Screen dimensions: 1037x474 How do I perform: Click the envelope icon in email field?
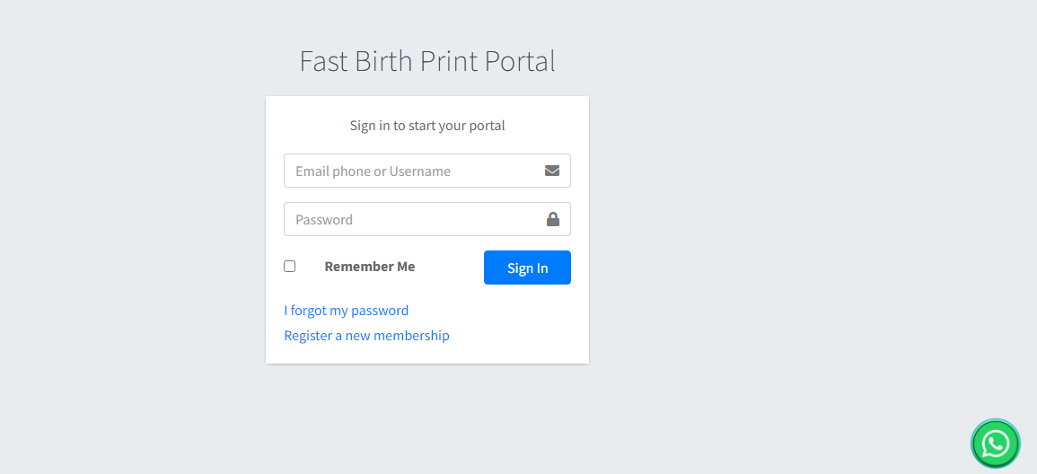pyautogui.click(x=552, y=171)
